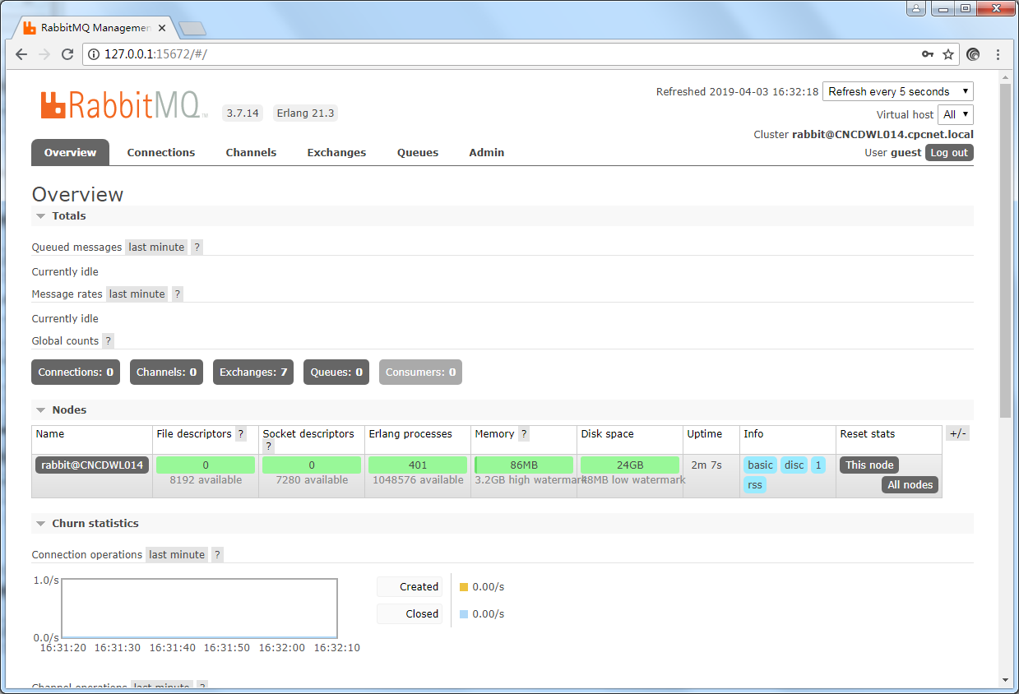
Task: Click the RabbitMQ logo
Action: (123, 105)
